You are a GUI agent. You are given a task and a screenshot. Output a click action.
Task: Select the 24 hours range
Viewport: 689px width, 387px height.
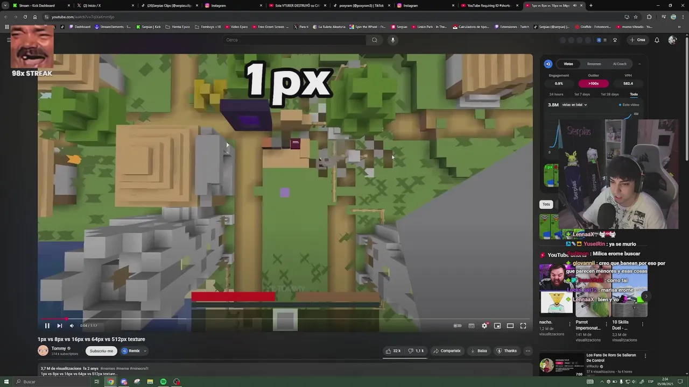click(556, 94)
